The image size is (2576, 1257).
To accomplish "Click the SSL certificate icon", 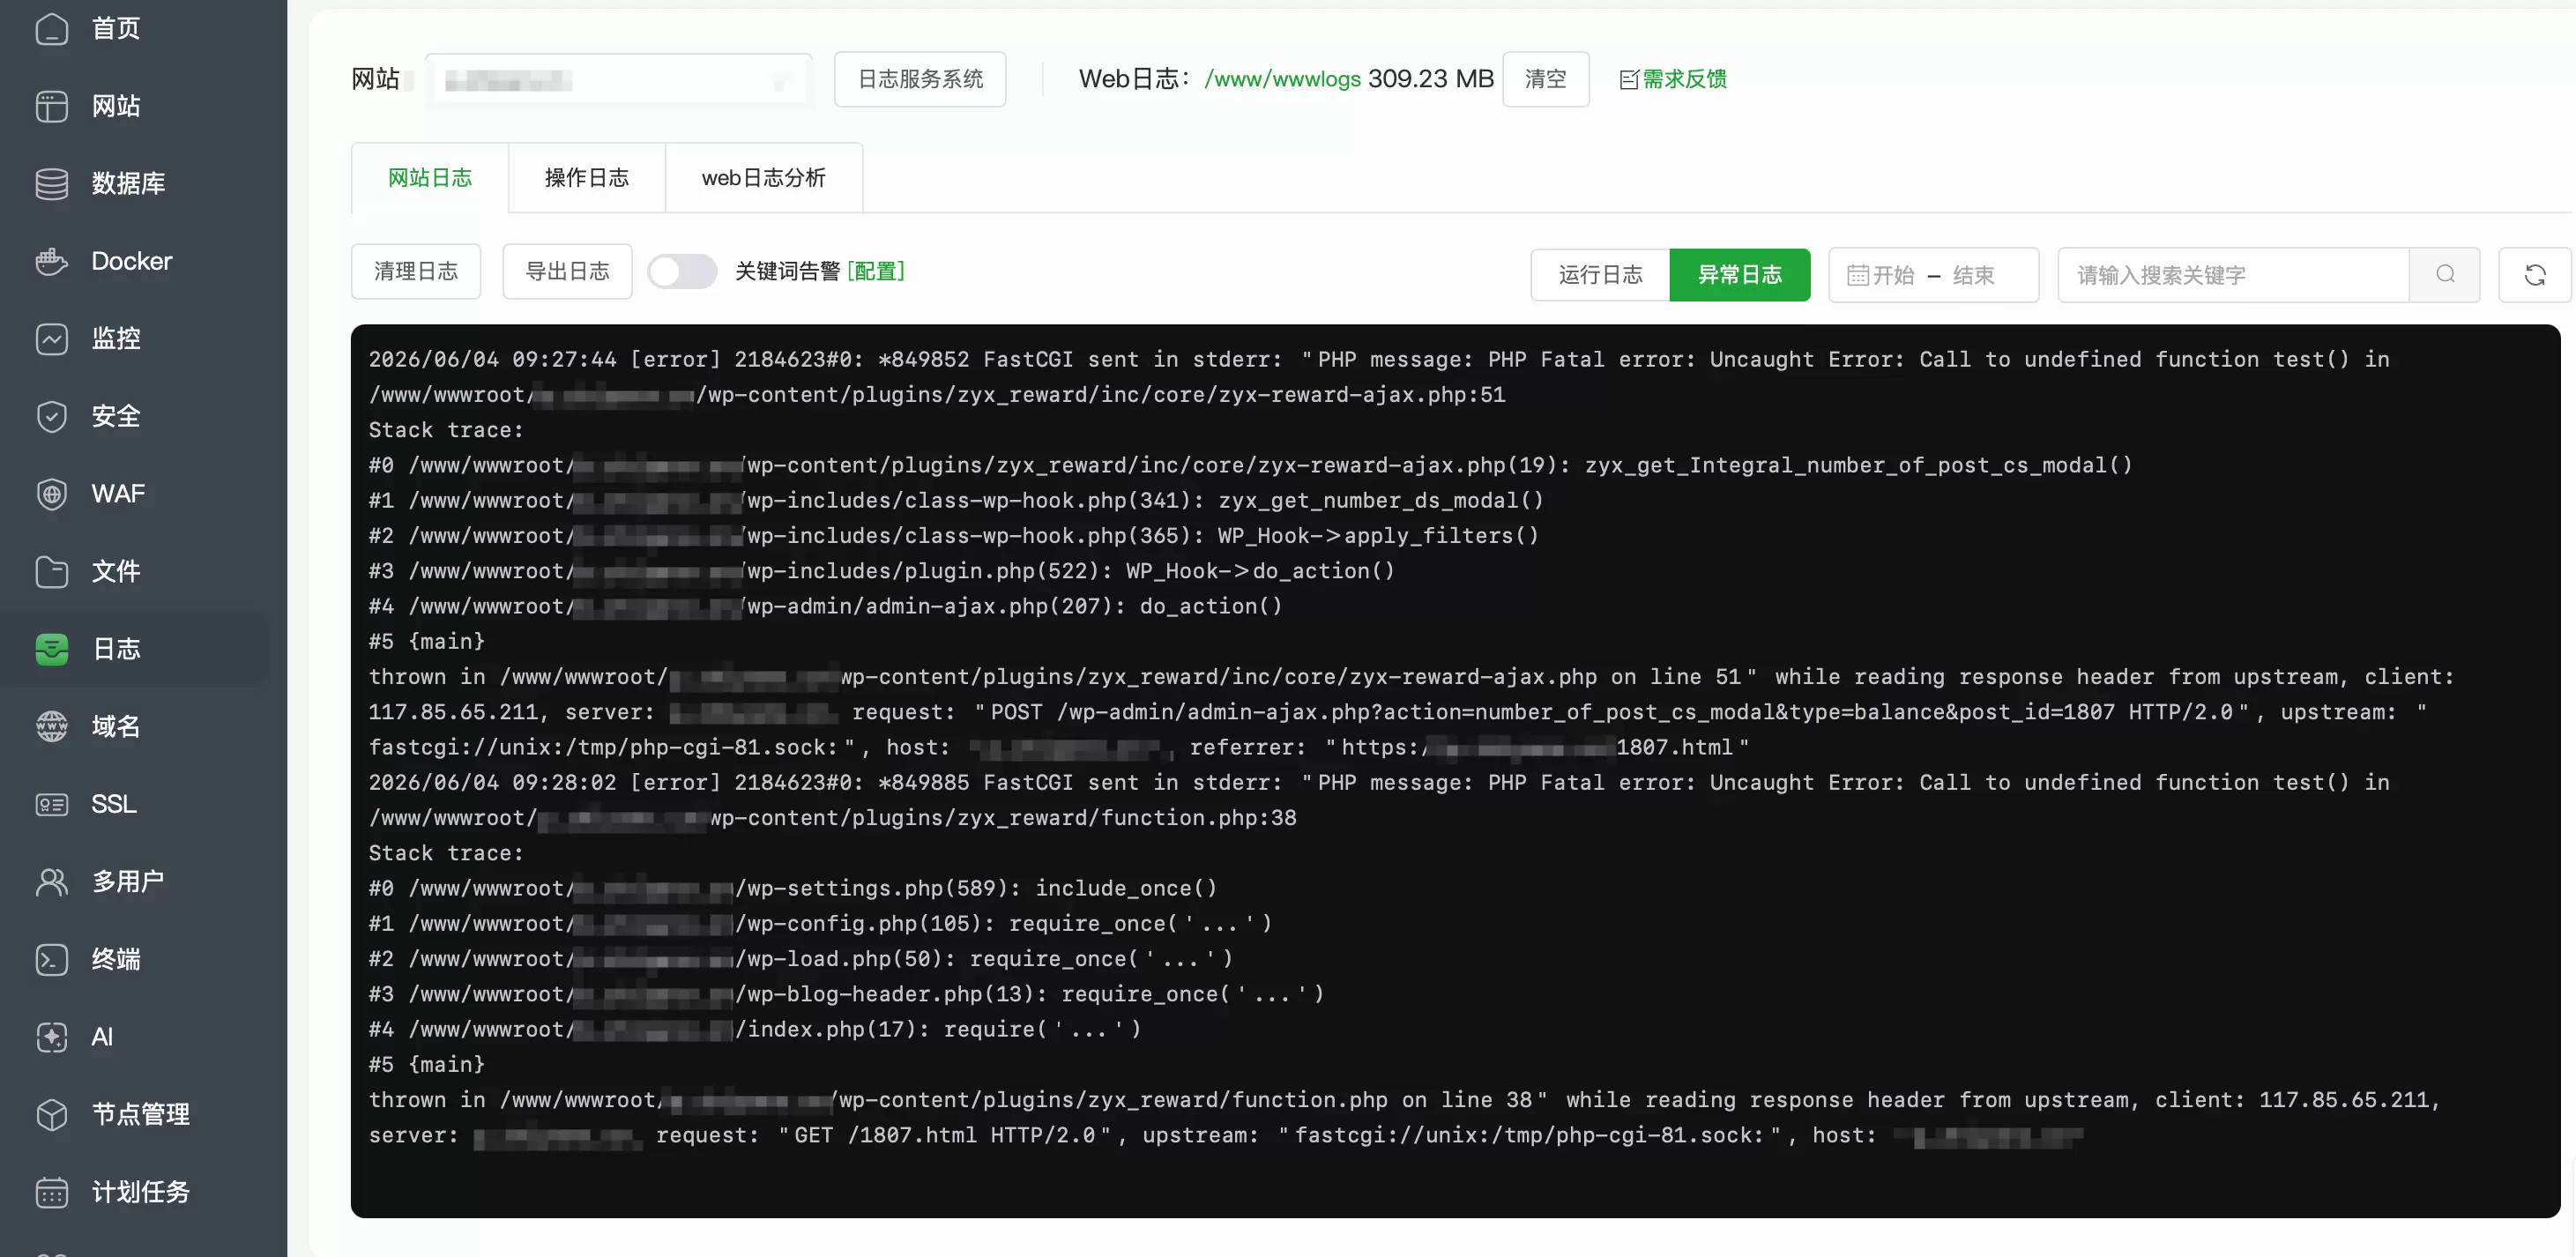I will click(x=51, y=804).
